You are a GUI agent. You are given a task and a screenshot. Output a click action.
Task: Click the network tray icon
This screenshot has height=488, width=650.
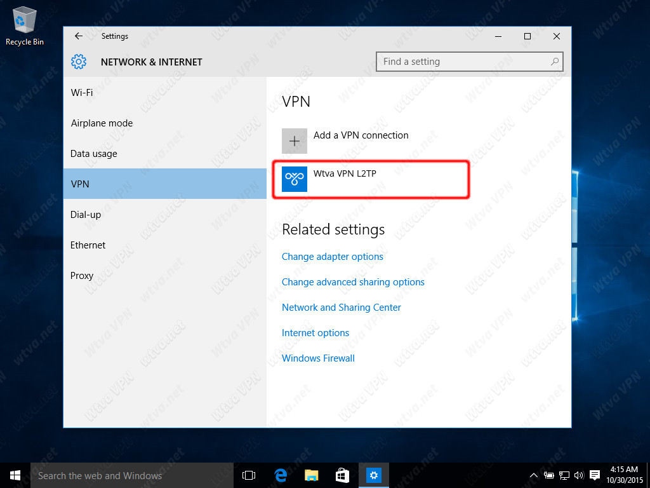pyautogui.click(x=564, y=475)
